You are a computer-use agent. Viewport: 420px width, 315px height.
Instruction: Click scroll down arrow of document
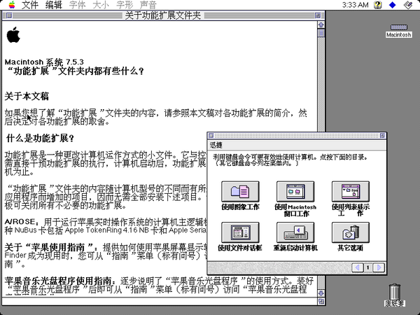[x=321, y=293]
